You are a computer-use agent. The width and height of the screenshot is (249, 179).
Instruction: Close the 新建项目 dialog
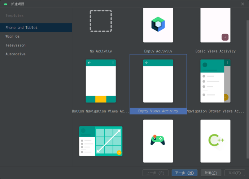click(x=243, y=4)
